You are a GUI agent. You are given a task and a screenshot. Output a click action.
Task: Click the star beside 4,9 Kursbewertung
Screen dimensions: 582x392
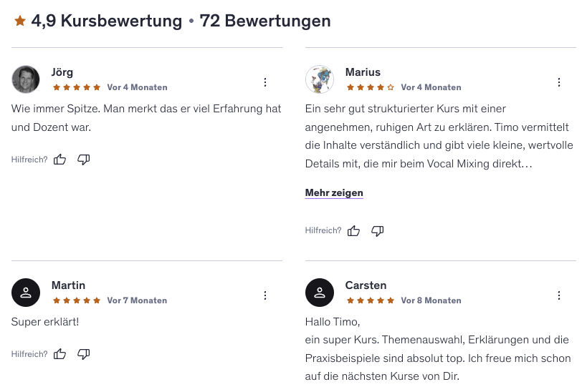20,21
